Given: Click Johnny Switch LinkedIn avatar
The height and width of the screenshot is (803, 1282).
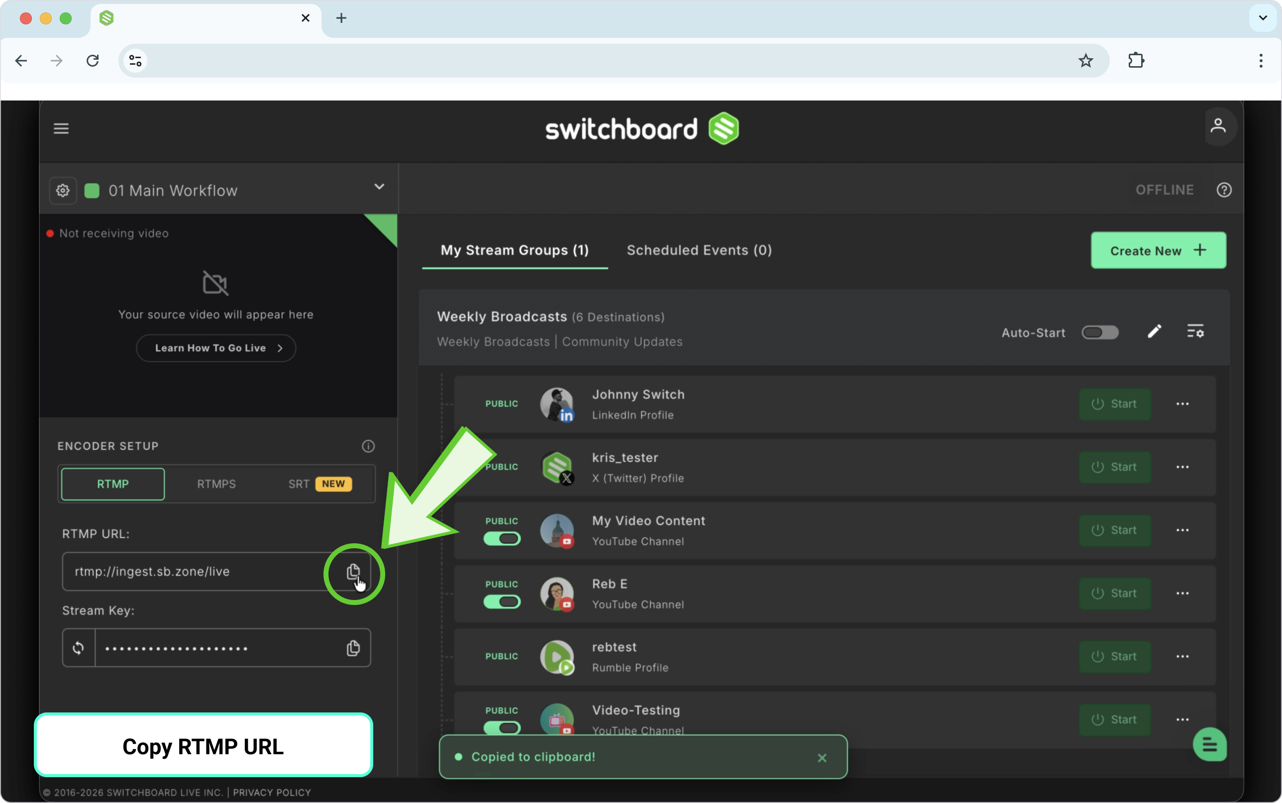Looking at the screenshot, I should tap(556, 404).
